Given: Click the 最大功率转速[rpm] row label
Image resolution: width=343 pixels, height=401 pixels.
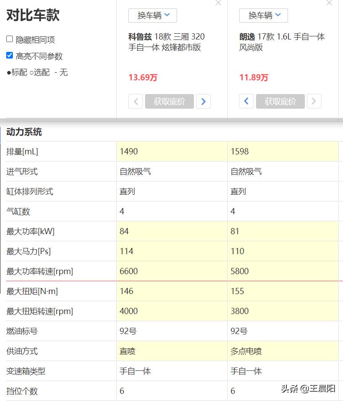Looking at the screenshot, I should point(39,271).
